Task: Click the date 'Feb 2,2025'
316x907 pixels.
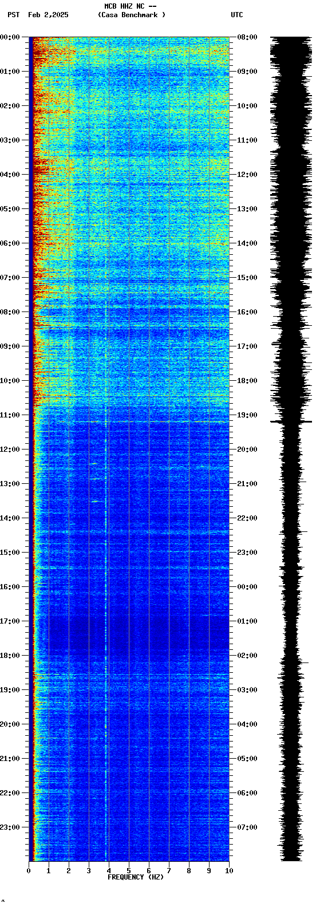Action: point(48,15)
